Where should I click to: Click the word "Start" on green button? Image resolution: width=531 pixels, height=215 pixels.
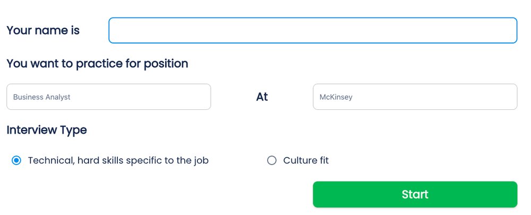click(415, 194)
